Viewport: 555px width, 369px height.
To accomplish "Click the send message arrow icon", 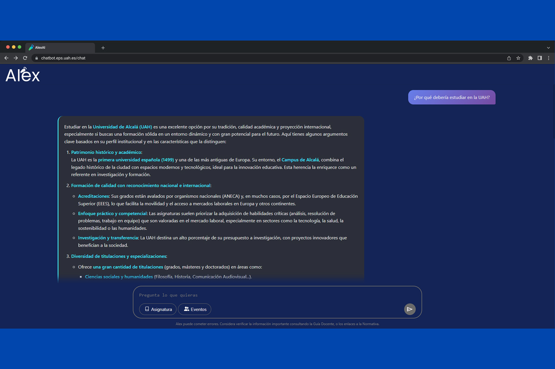I will 409,309.
